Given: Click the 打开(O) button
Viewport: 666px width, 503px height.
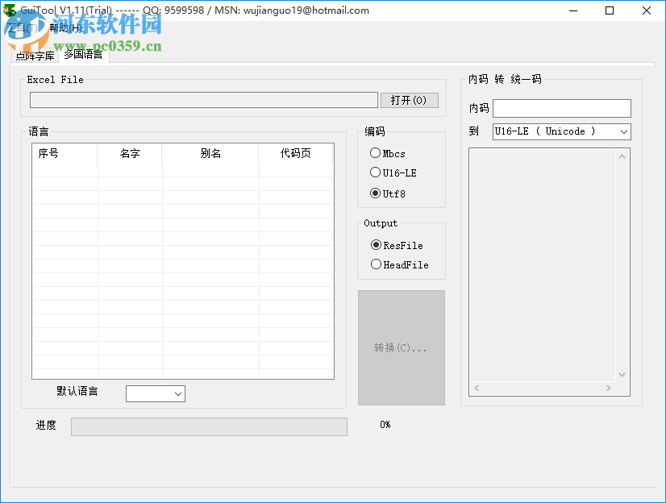Looking at the screenshot, I should coord(409,100).
